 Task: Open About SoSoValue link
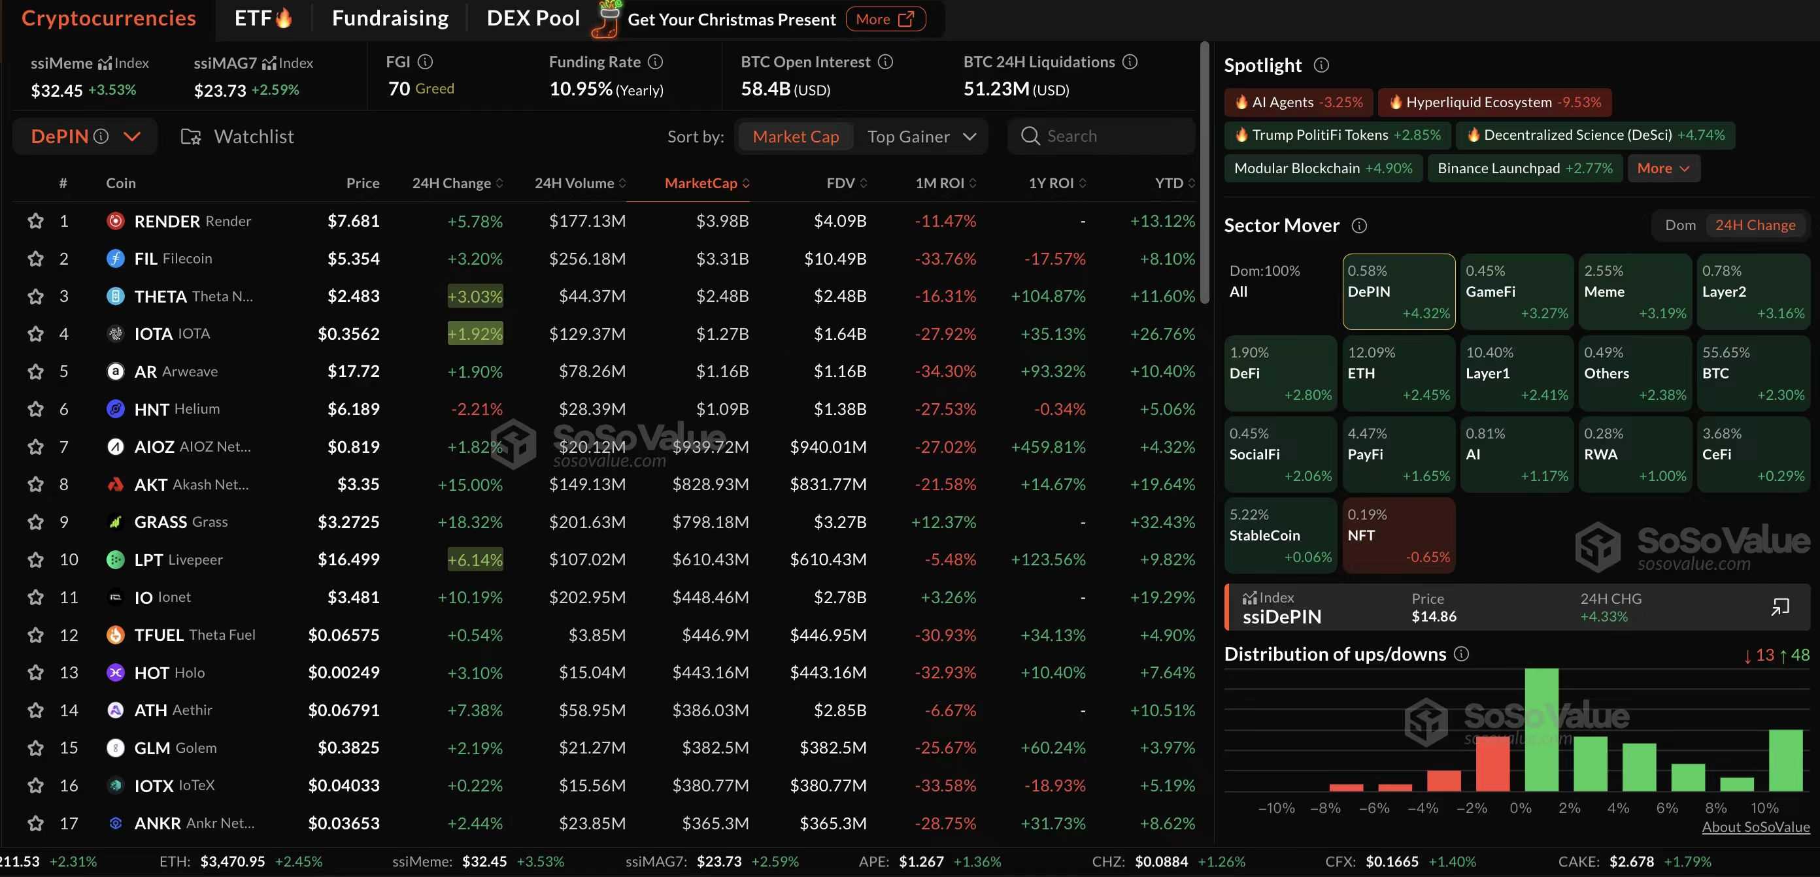[x=1756, y=827]
